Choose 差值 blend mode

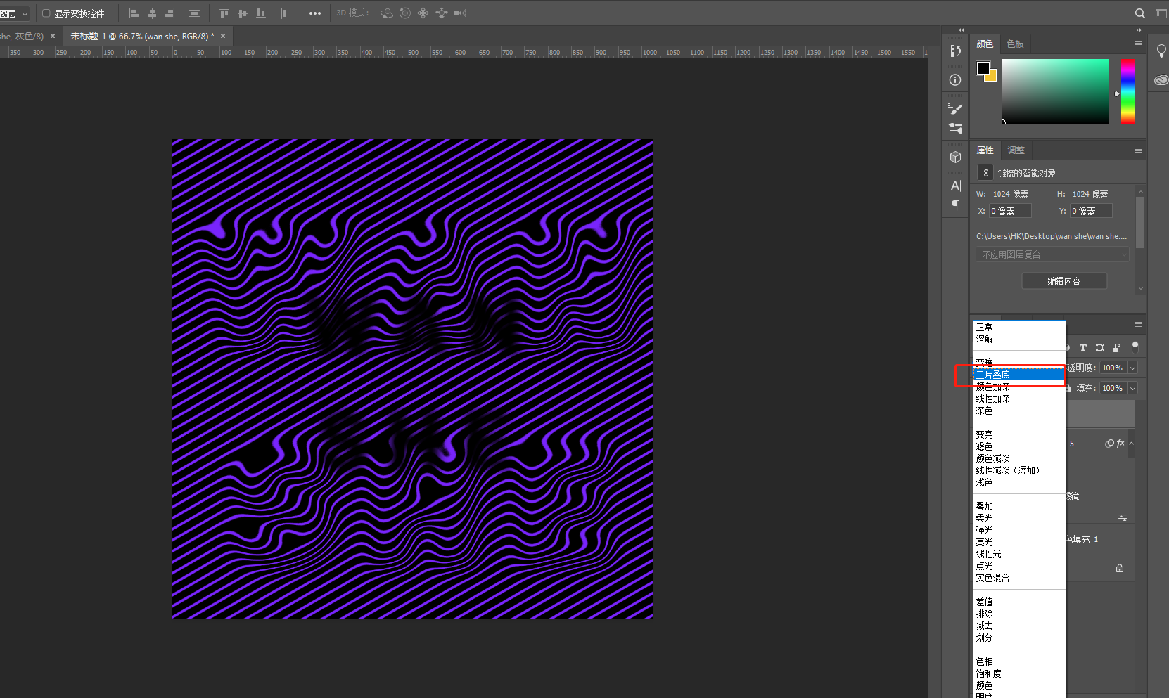pyautogui.click(x=1019, y=602)
